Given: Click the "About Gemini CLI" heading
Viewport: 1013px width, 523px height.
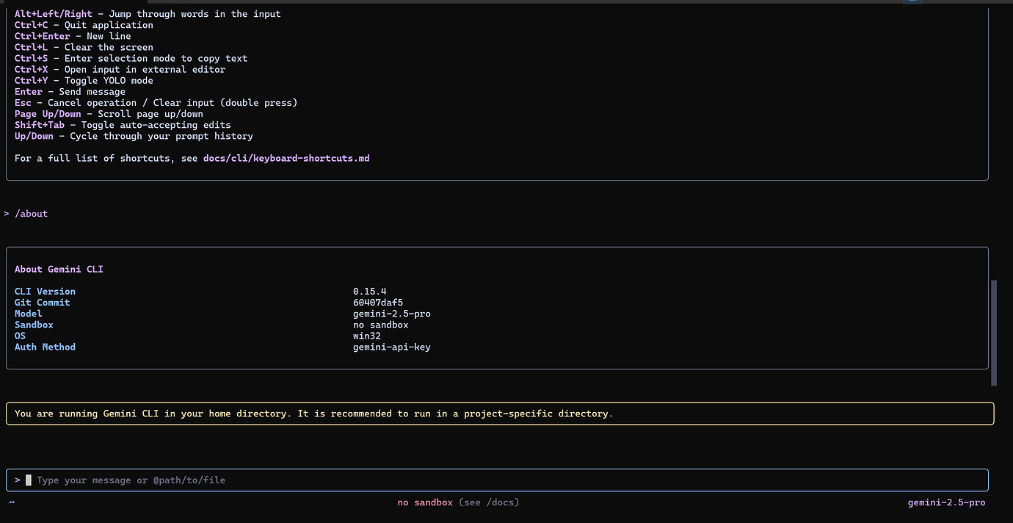Looking at the screenshot, I should coord(59,270).
